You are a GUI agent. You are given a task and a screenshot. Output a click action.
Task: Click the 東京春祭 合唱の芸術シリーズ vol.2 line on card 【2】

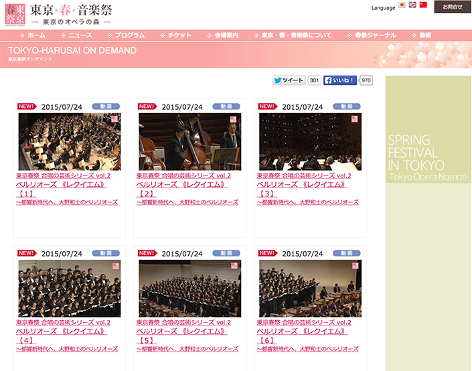tap(183, 175)
